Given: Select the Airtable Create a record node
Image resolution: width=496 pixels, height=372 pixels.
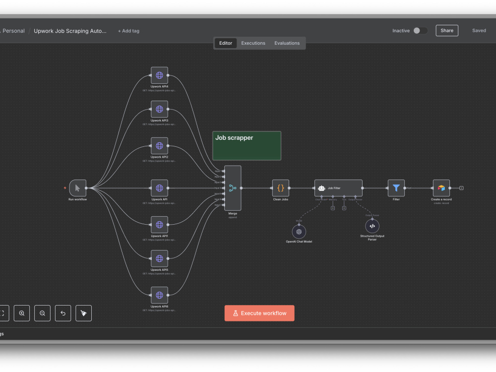Looking at the screenshot, I should [x=441, y=188].
